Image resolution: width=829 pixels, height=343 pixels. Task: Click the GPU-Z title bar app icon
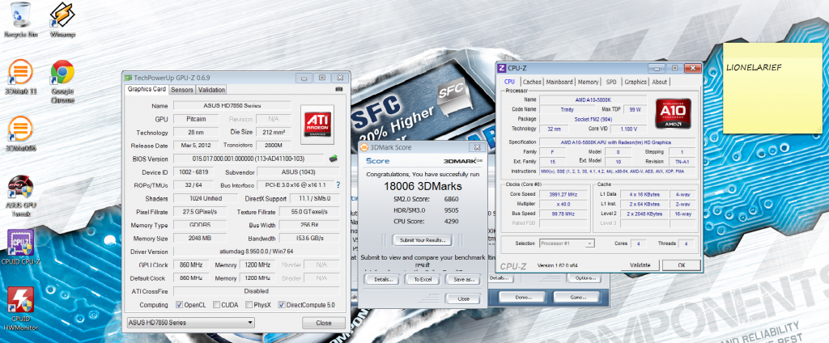(129, 77)
